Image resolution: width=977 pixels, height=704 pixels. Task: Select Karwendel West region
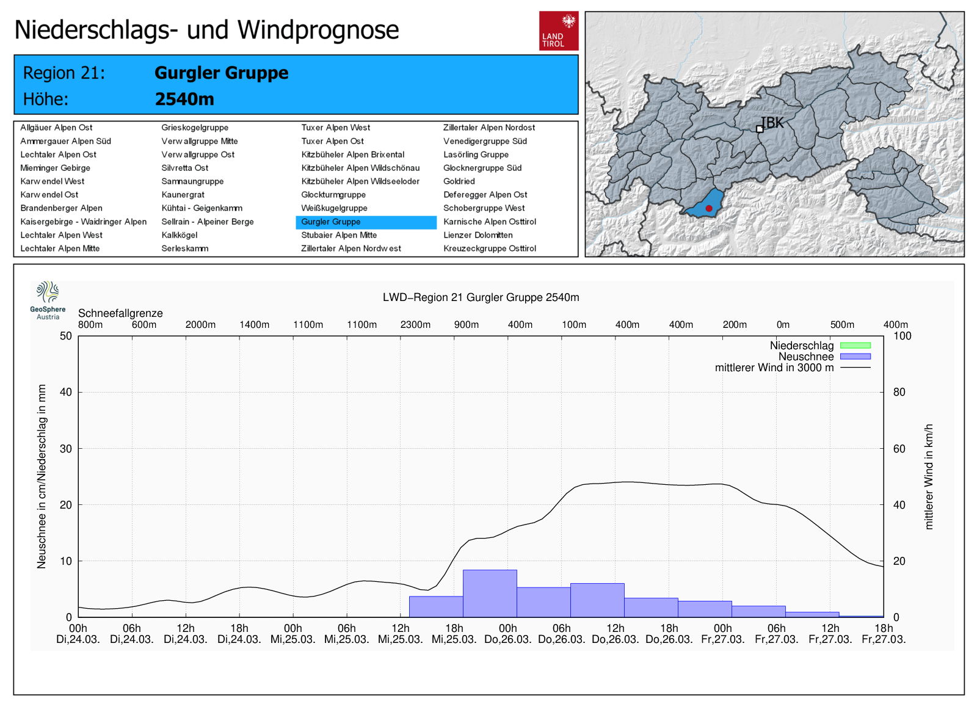52,181
